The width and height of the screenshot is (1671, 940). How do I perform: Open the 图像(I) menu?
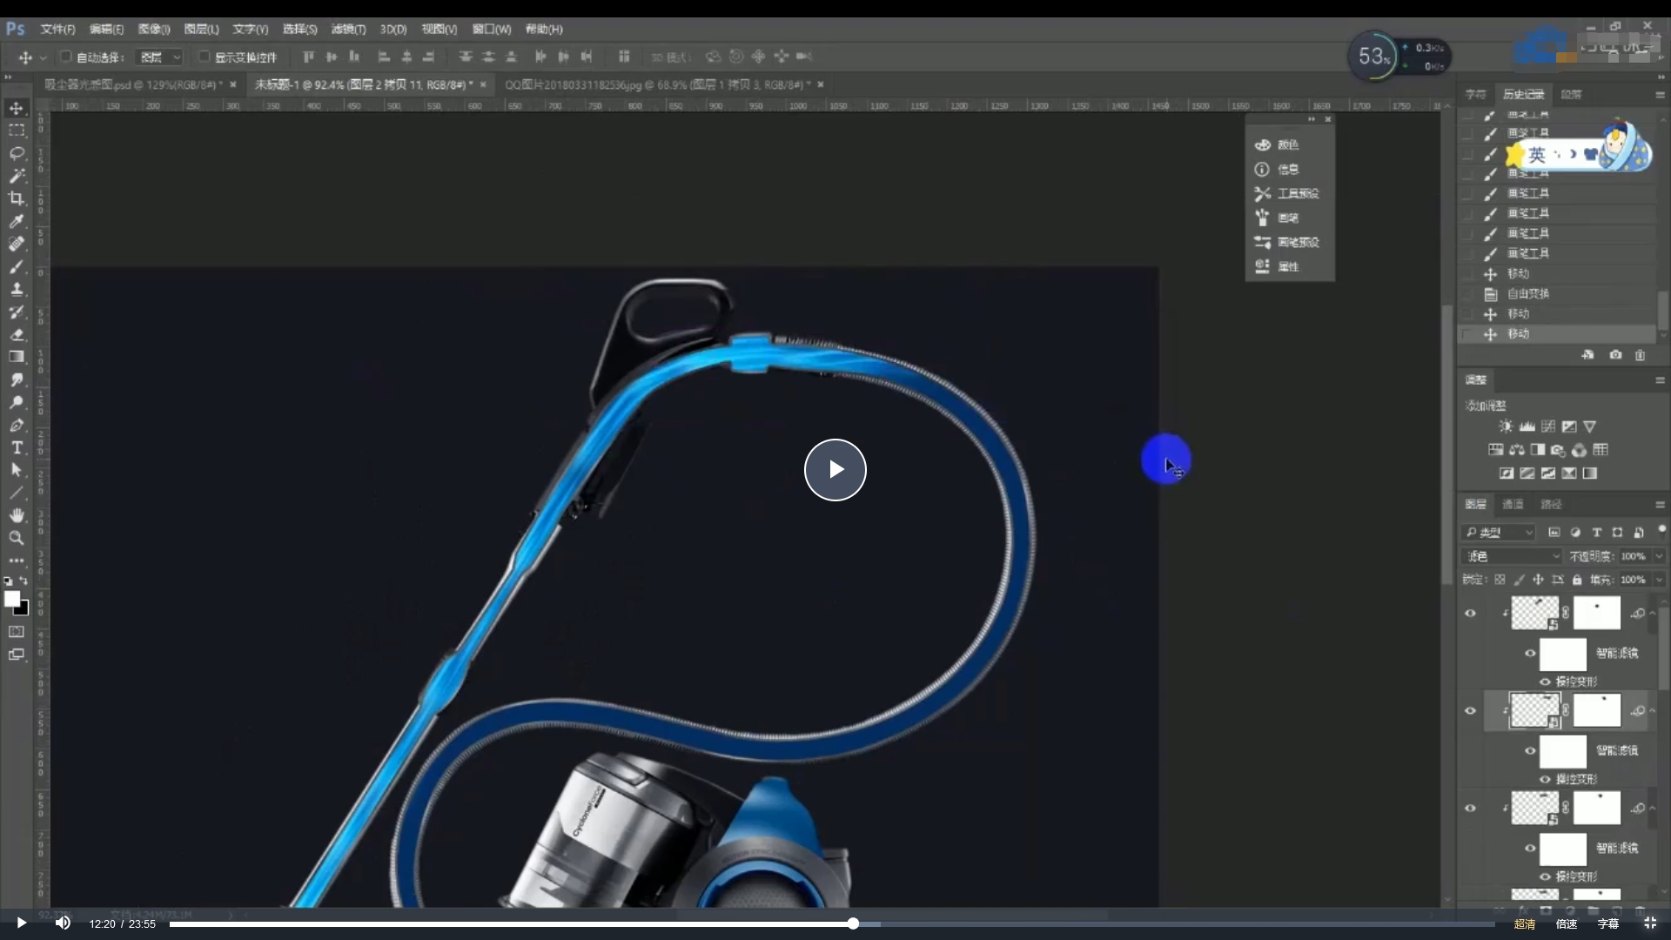[154, 30]
